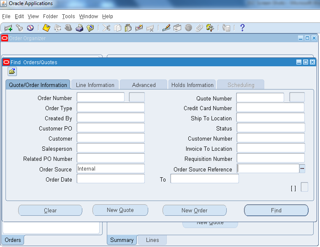Select the Scheduling tab
320x247 pixels.
(x=241, y=85)
